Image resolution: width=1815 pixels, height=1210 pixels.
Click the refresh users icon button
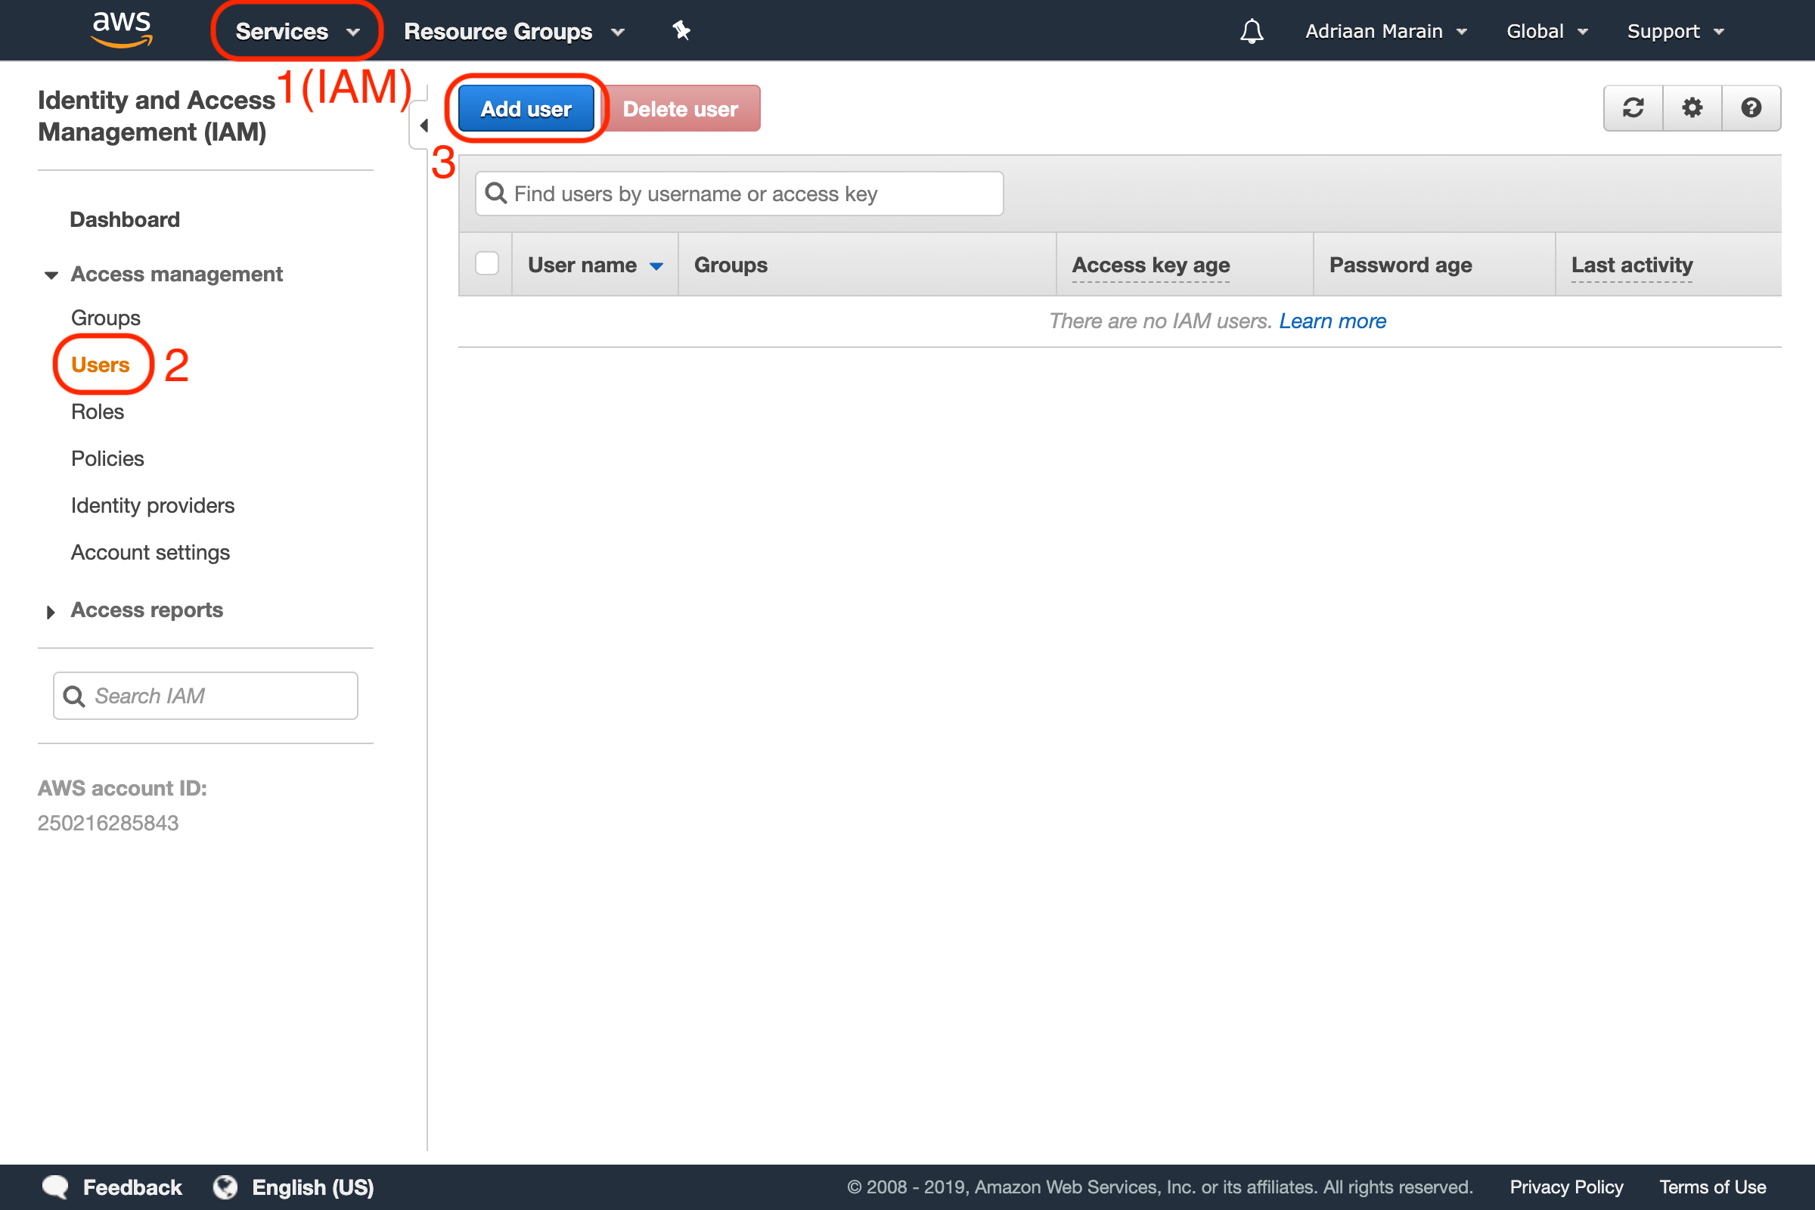point(1633,108)
